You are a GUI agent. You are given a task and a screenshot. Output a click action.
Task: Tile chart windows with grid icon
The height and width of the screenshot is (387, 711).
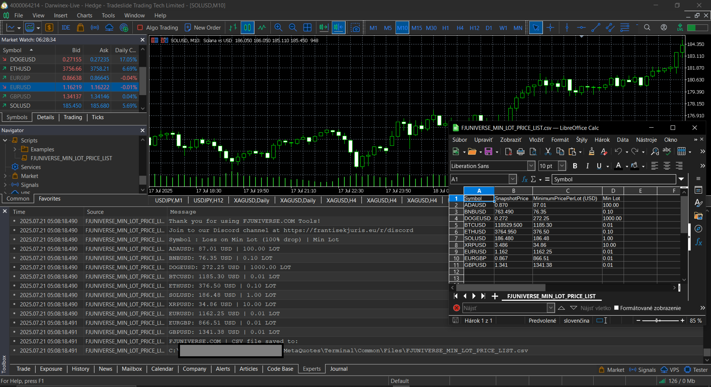point(307,28)
